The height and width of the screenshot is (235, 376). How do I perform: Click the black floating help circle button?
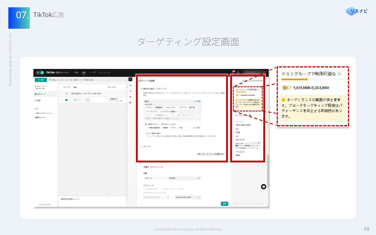(263, 186)
